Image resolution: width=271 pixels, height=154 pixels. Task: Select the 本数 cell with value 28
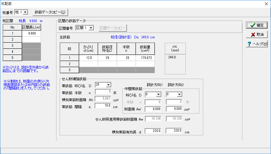[x=126, y=58]
